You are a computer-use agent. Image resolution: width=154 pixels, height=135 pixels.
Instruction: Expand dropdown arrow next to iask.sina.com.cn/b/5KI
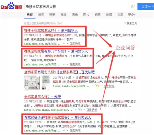pos(64,64)
